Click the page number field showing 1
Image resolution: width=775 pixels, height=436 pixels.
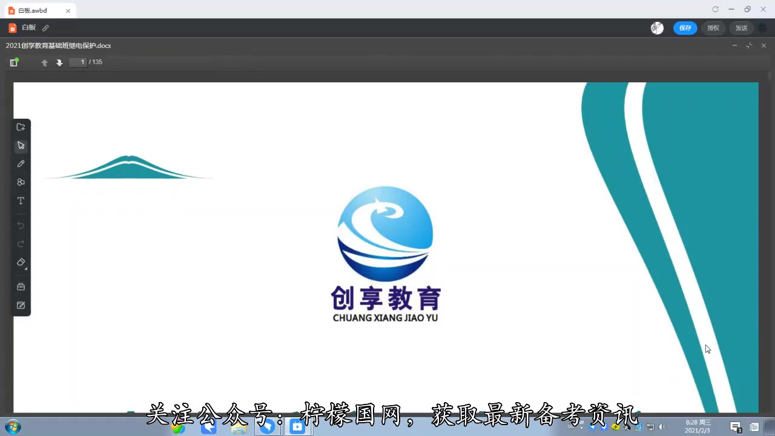pyautogui.click(x=78, y=62)
